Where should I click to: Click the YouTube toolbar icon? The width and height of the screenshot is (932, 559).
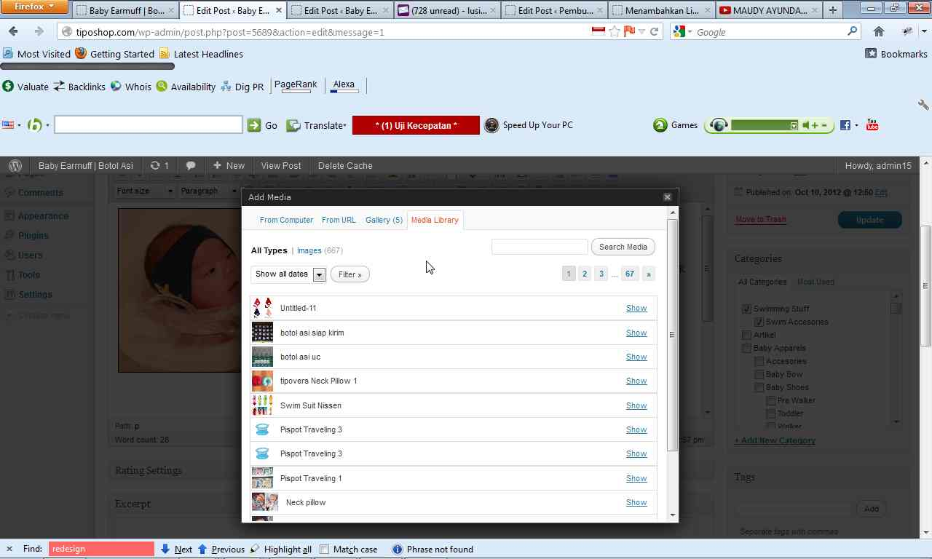pos(872,125)
